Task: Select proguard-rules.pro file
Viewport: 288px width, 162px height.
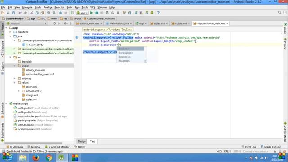Action: [28, 117]
